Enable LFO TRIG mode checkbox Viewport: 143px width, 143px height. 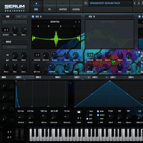pos(87,111)
